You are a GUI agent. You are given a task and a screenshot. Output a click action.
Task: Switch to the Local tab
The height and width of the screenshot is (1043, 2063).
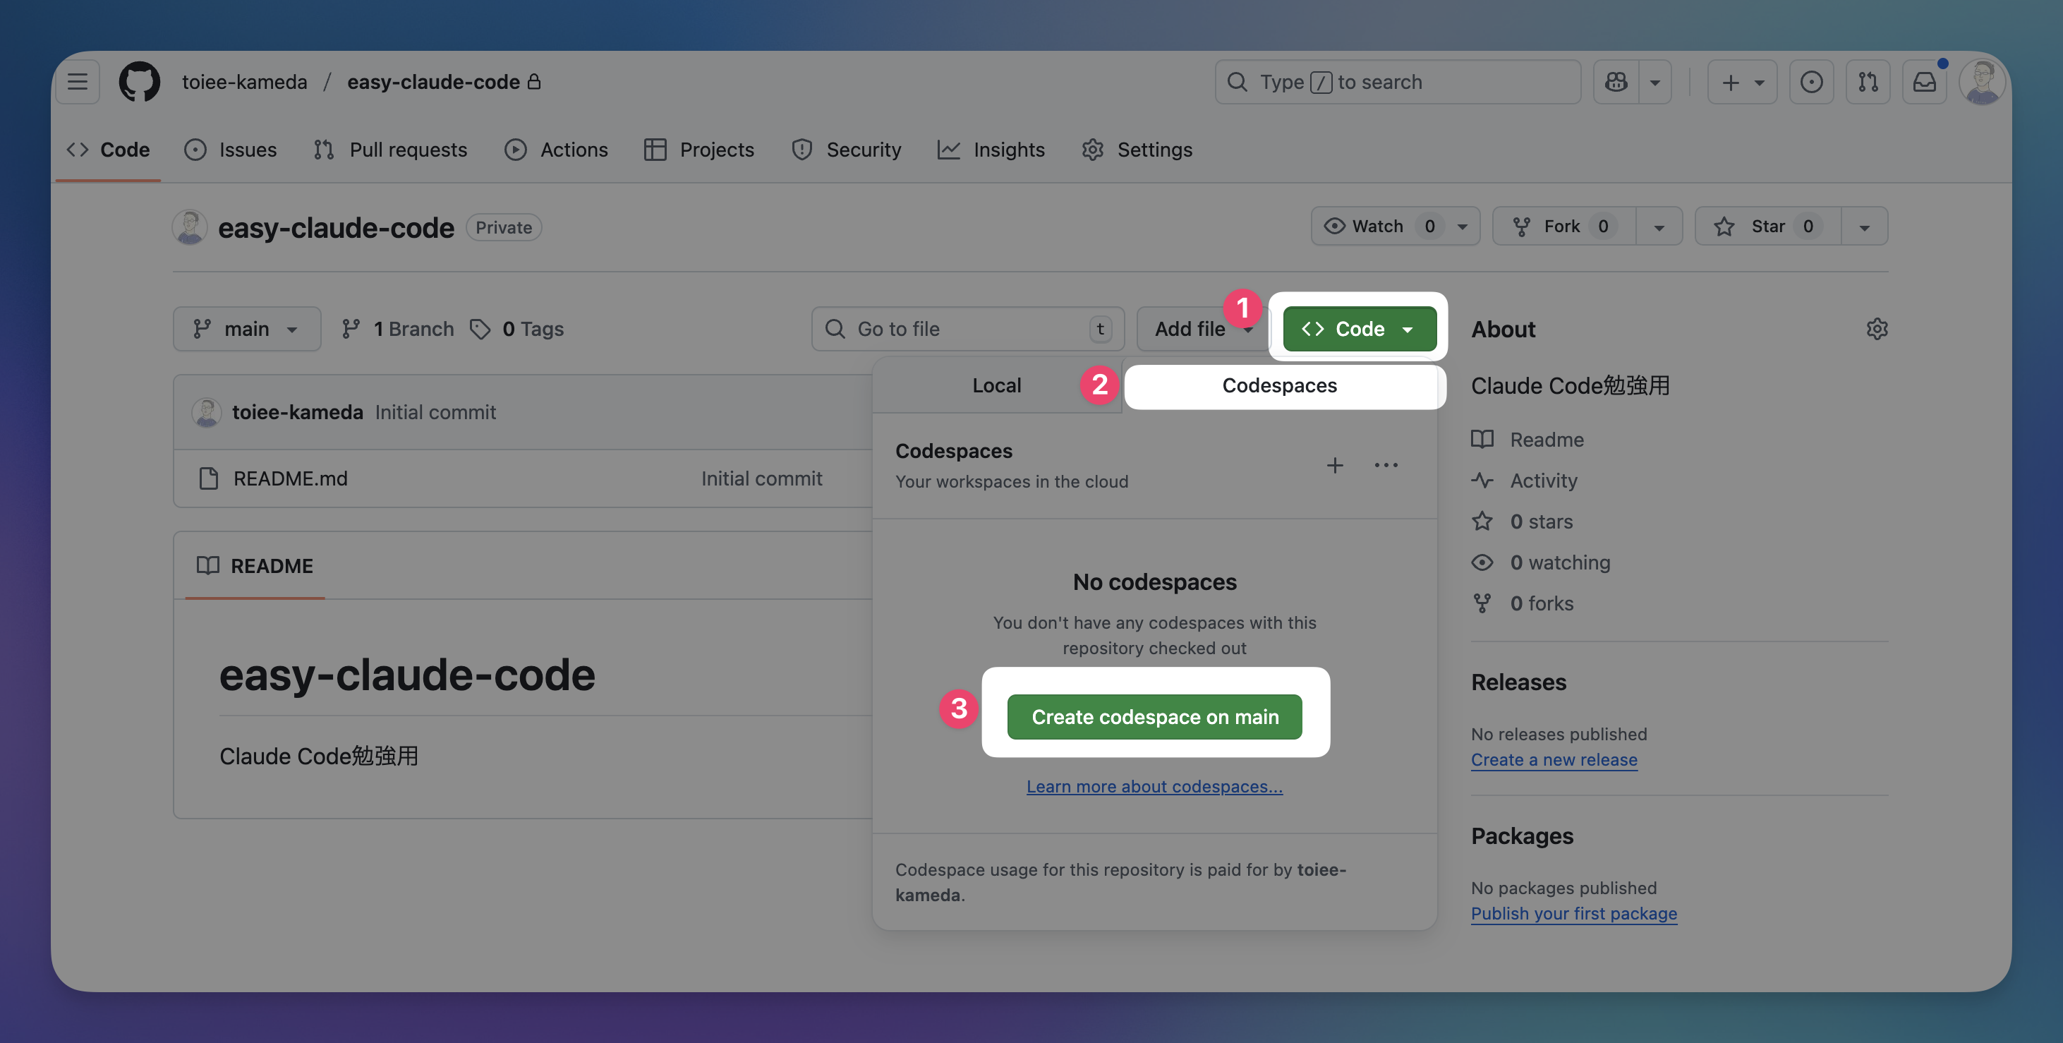(x=996, y=385)
